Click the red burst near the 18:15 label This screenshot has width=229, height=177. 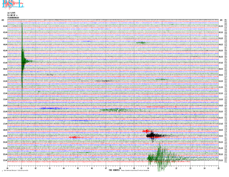click(x=147, y=131)
